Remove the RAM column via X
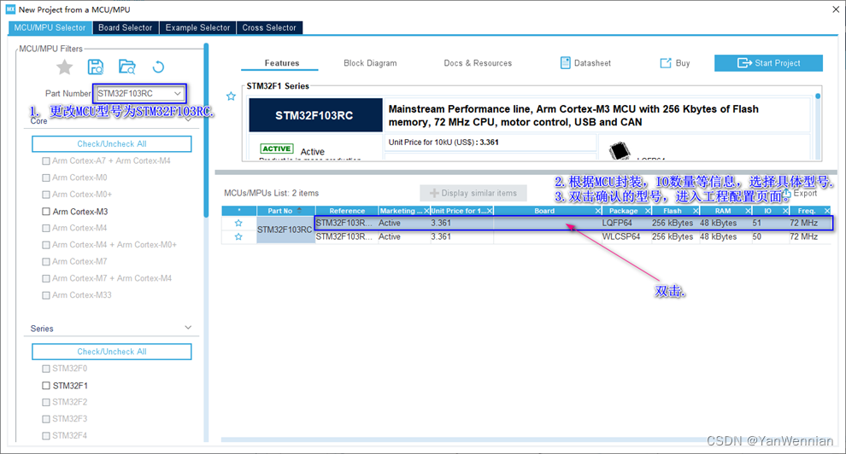Image resolution: width=846 pixels, height=454 pixels. (748, 211)
